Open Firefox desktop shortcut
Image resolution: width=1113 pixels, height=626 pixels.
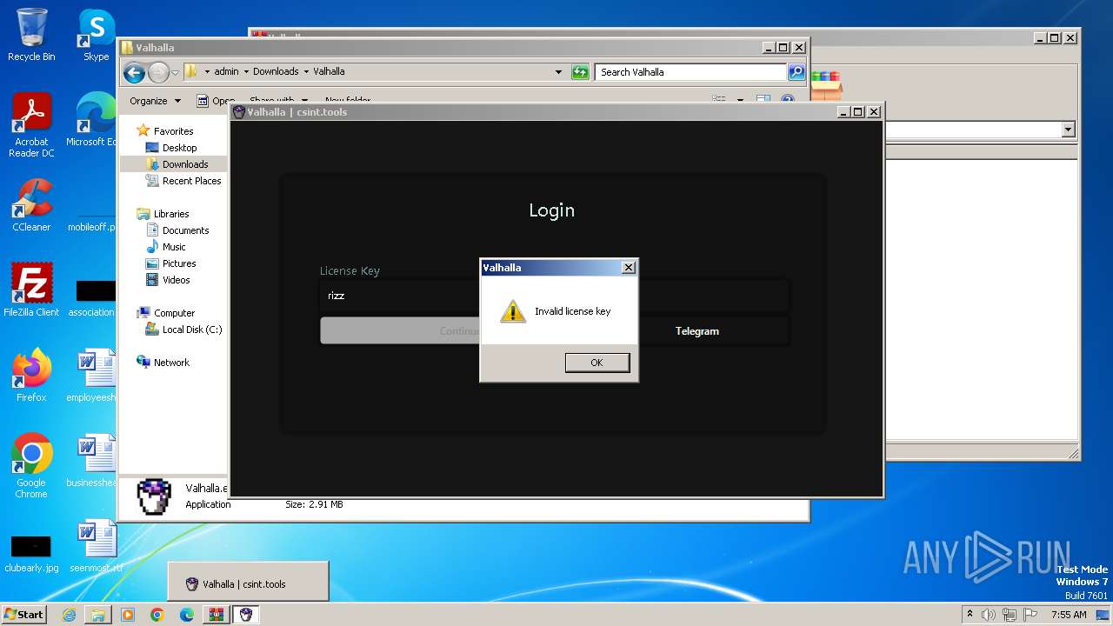tap(31, 376)
